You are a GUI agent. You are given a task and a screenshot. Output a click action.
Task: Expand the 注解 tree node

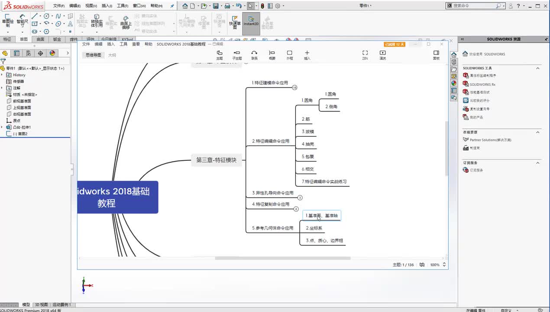[x=2, y=88]
